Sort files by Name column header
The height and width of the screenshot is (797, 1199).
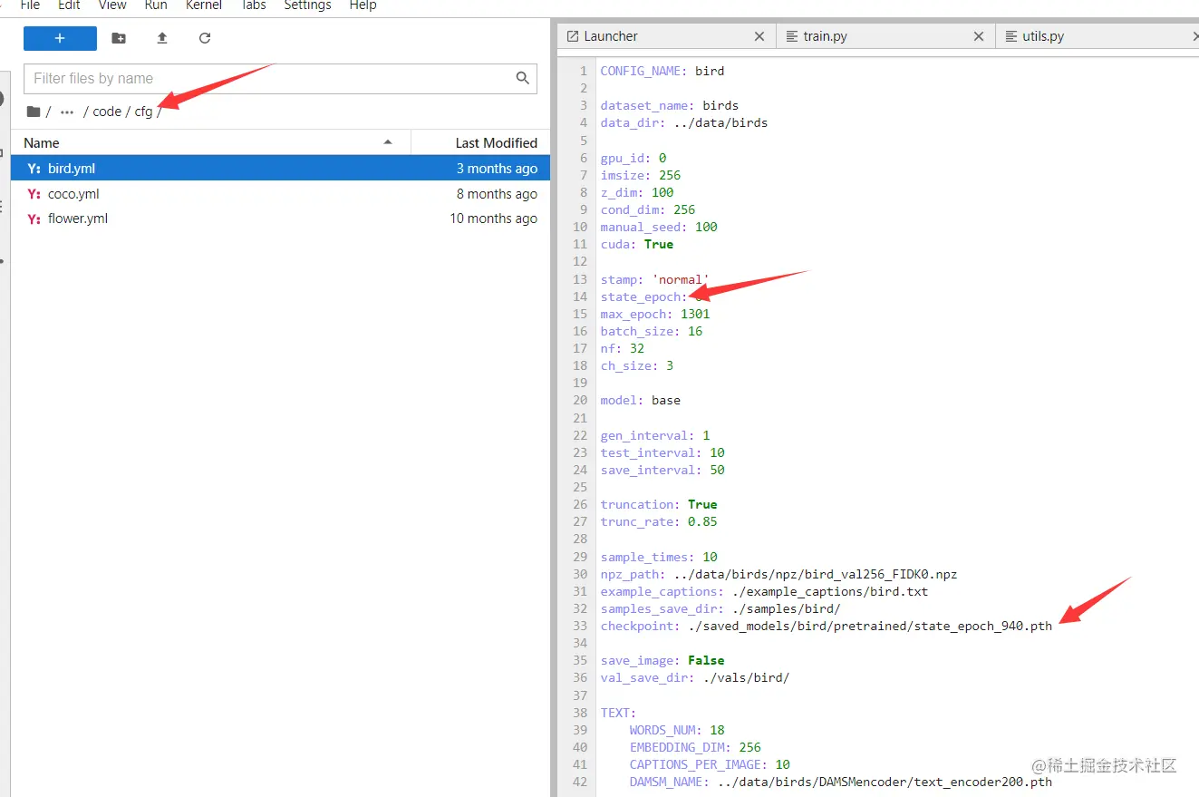tap(210, 142)
